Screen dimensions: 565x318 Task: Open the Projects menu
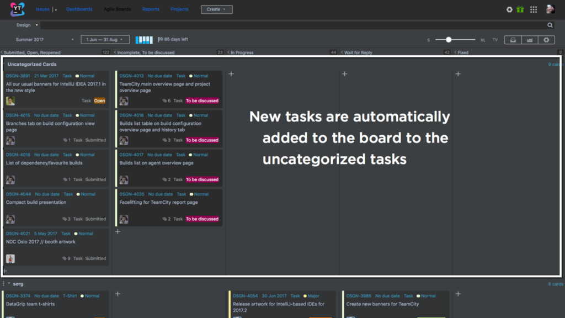(179, 9)
